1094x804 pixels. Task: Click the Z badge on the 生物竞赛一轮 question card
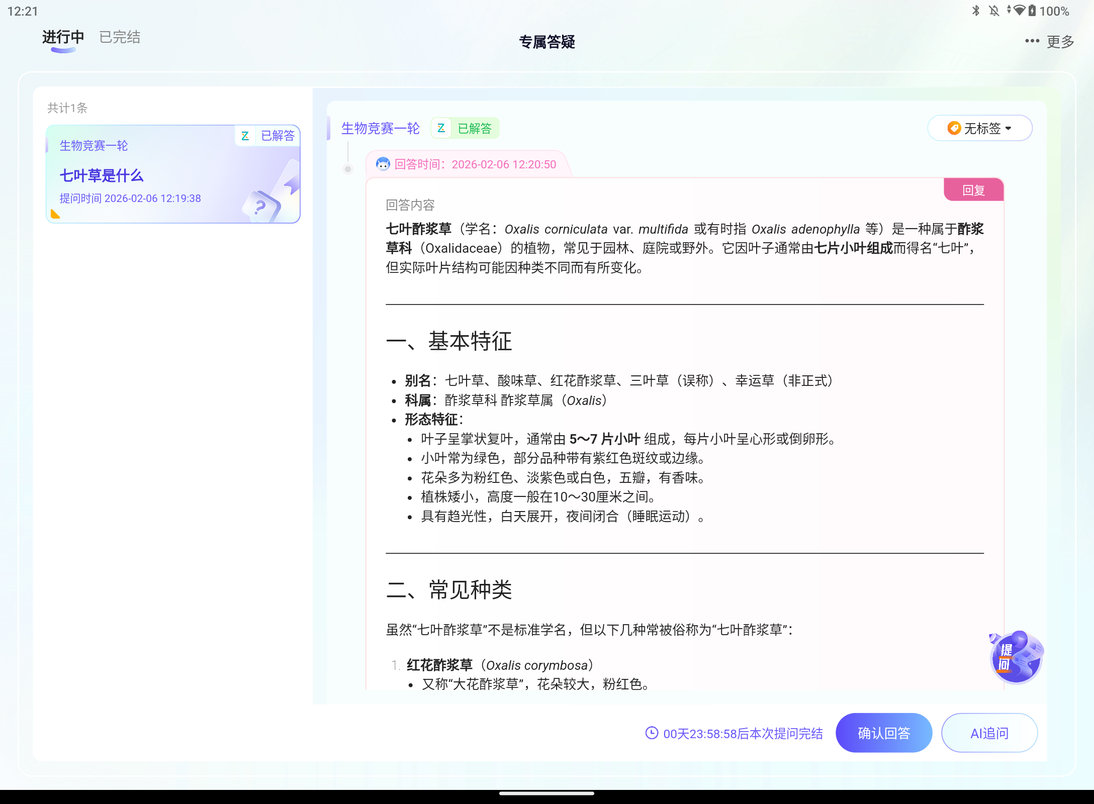245,136
